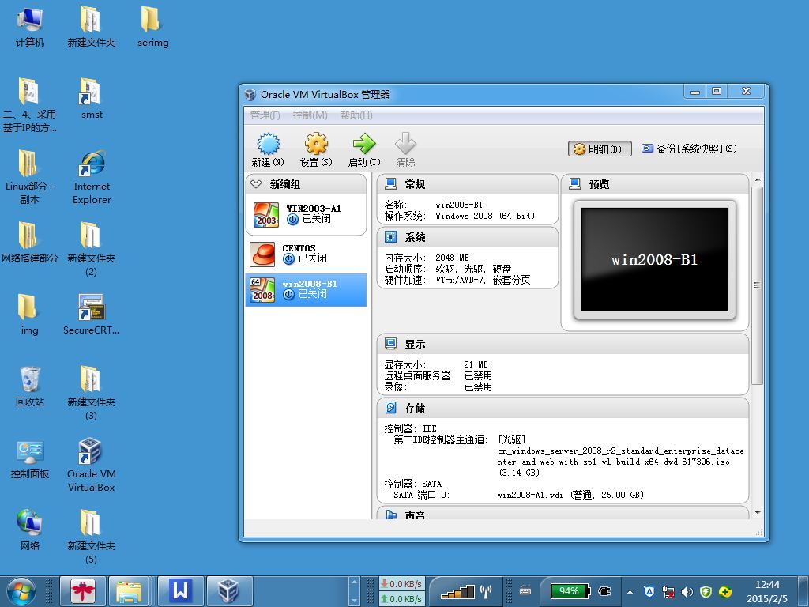This screenshot has height=607, width=809.
Task: Select the 回收站 recycle bin icon
Action: (x=29, y=386)
